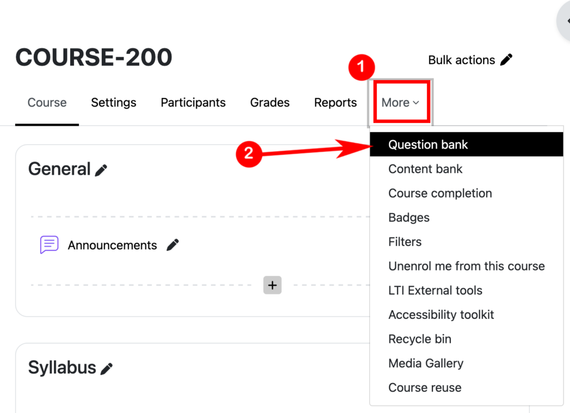Open Recycle bin menu entry
The image size is (570, 413).
[x=420, y=339]
